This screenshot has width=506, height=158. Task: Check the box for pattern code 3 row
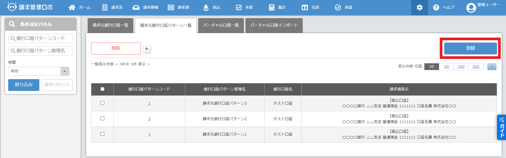pyautogui.click(x=102, y=103)
